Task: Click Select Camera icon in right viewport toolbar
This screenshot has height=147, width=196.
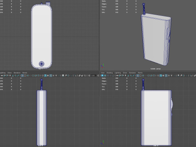Action: pos(117,76)
